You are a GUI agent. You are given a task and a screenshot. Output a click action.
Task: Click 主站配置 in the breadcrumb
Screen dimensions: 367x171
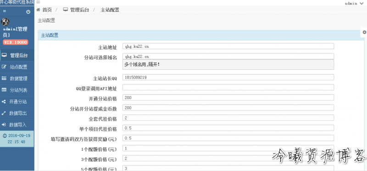(x=110, y=10)
